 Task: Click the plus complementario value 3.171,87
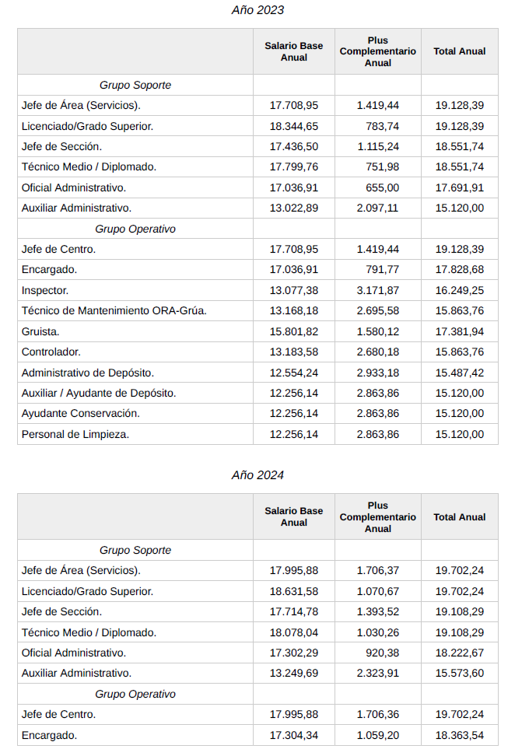click(x=378, y=290)
